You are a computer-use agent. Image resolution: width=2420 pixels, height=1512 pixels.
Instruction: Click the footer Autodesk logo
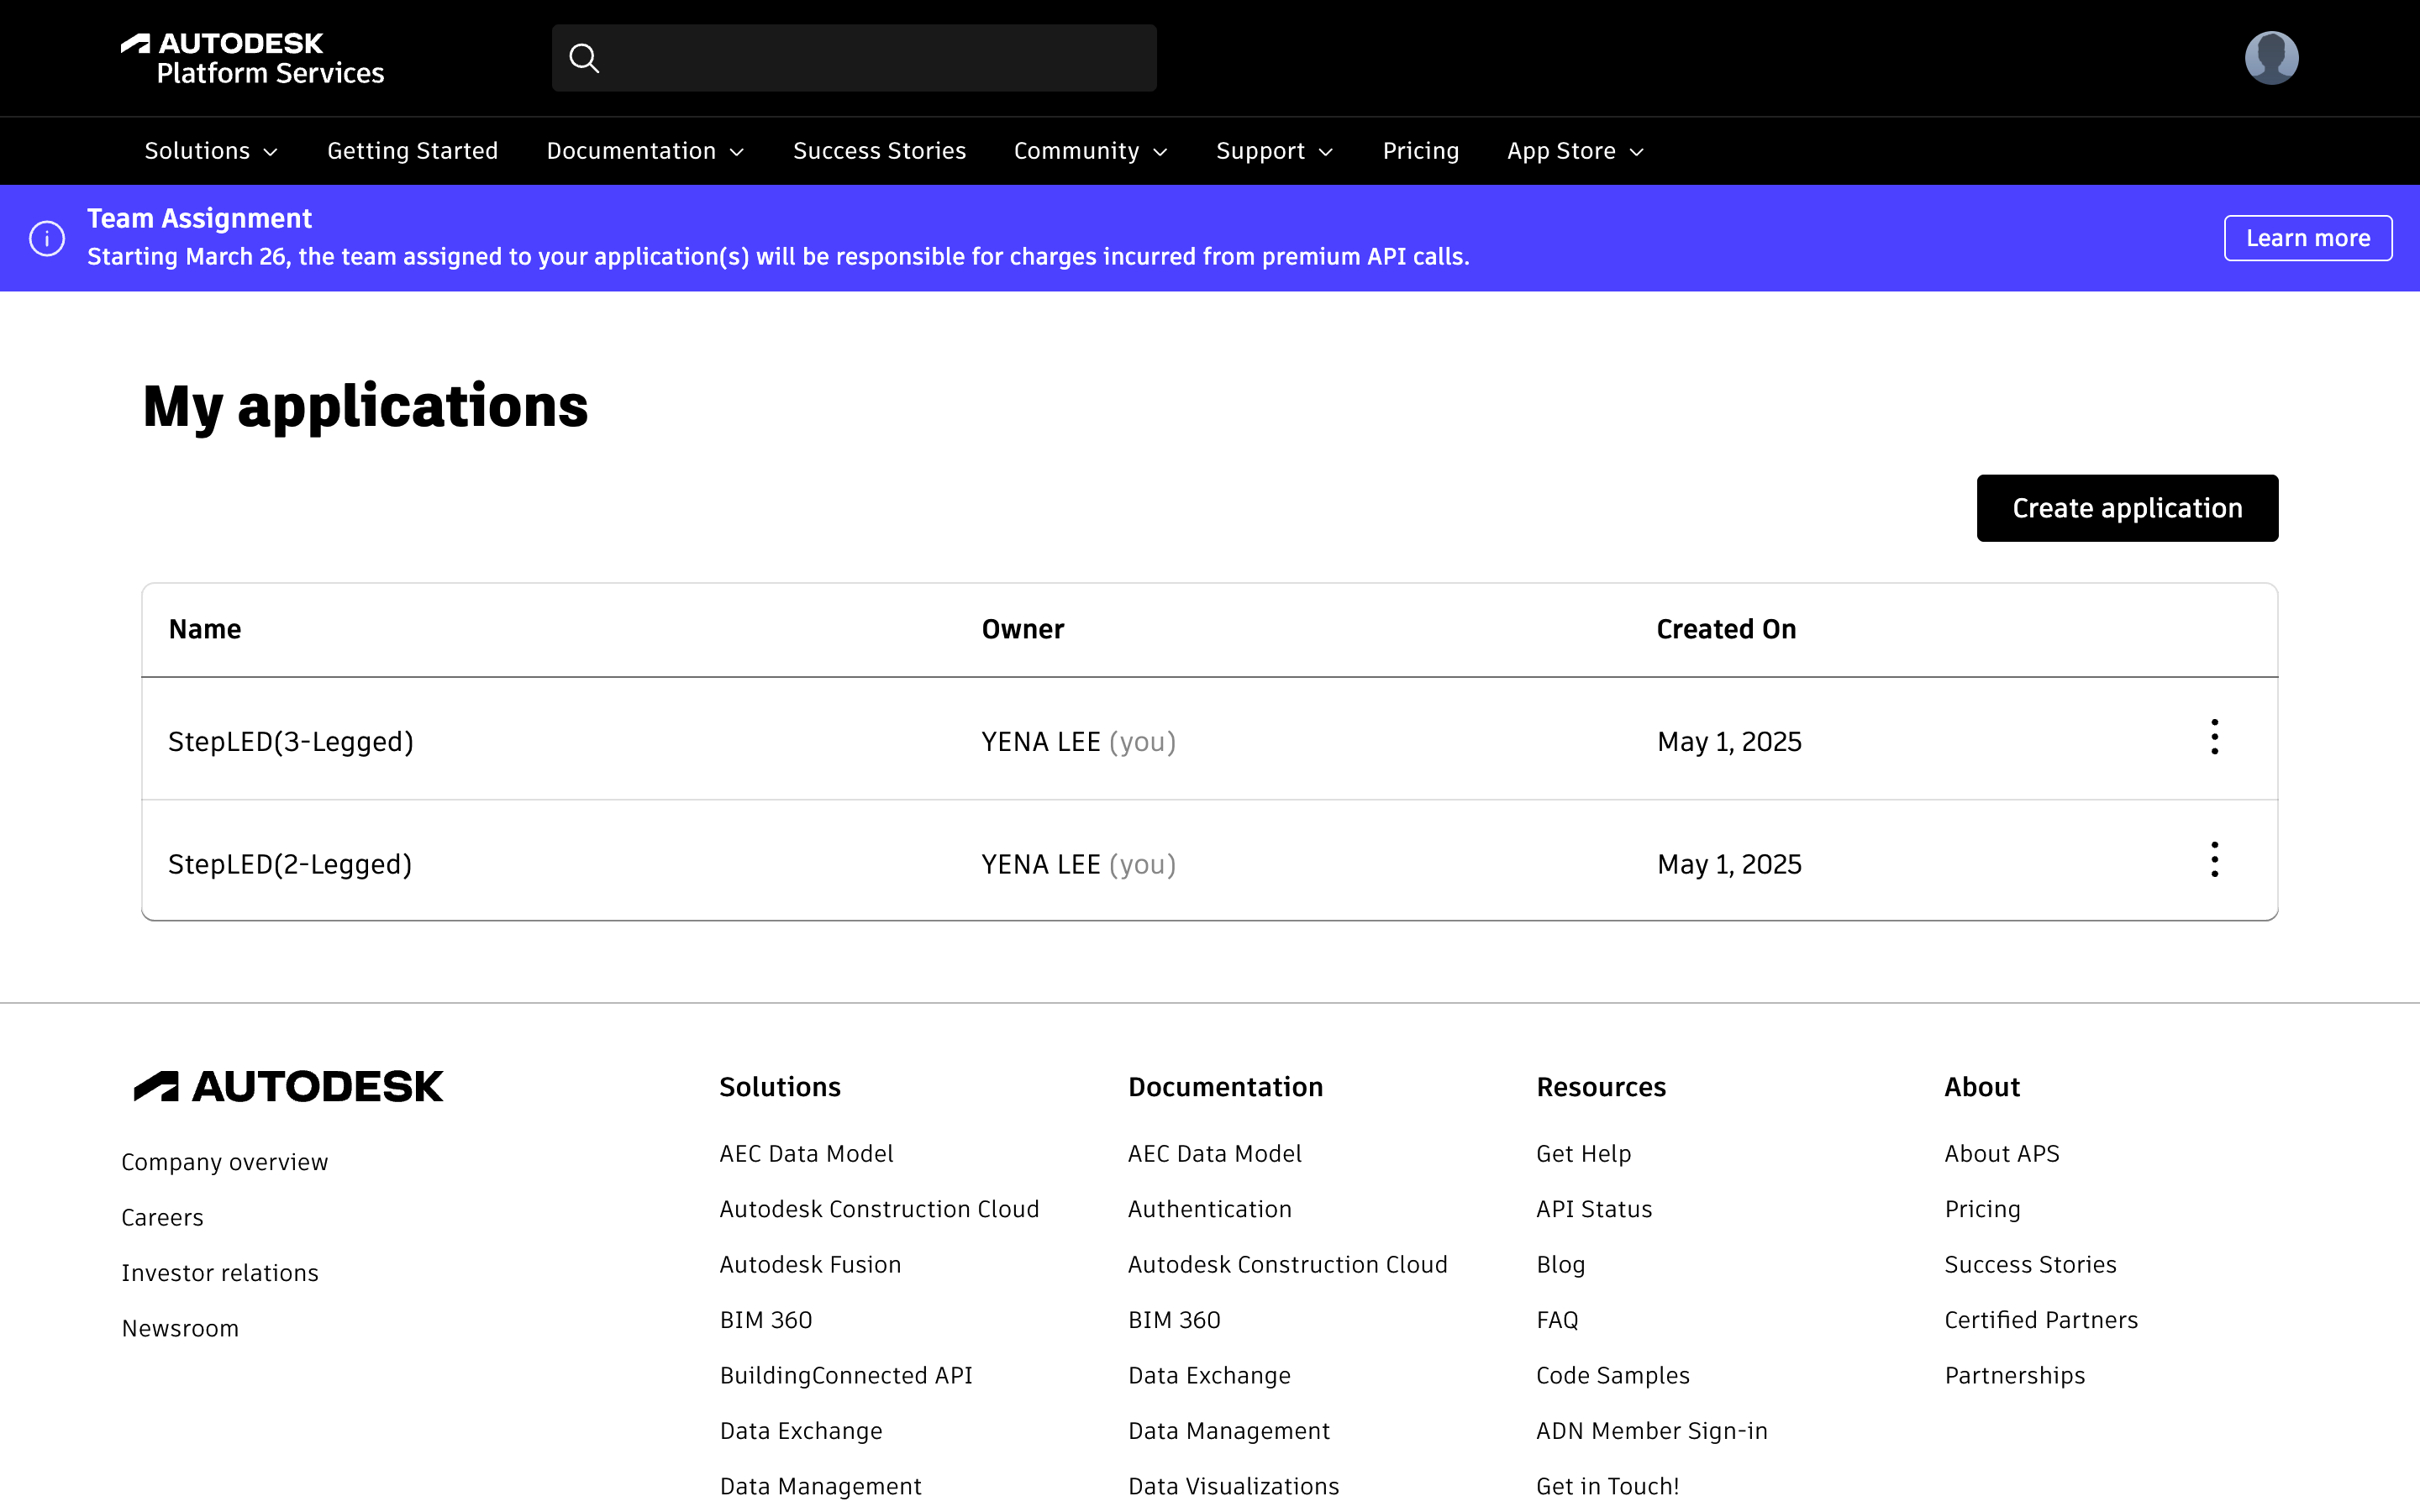(288, 1087)
